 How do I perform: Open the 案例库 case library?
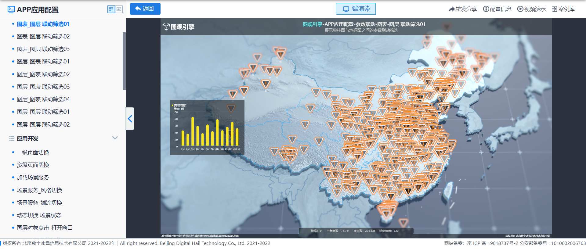click(563, 9)
